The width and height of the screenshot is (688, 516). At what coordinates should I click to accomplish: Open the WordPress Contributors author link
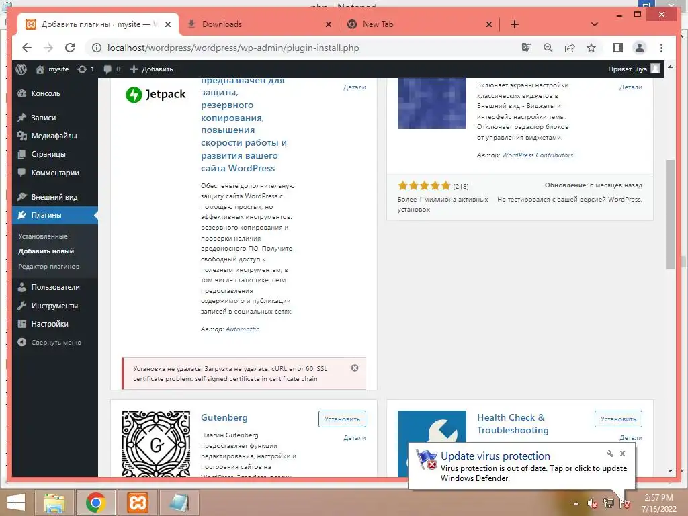(537, 155)
